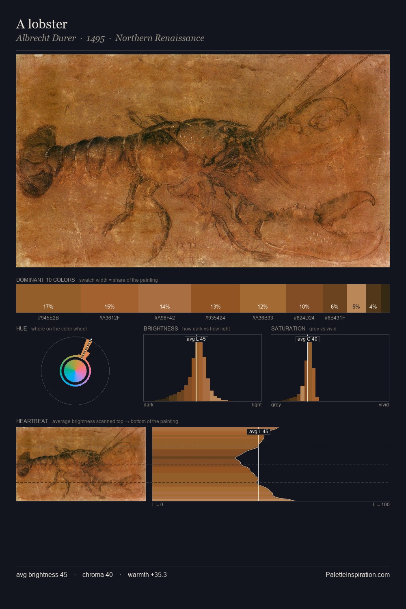Image resolution: width=406 pixels, height=609 pixels.
Task: Select the light tan 5% swatch
Action: pos(356,298)
